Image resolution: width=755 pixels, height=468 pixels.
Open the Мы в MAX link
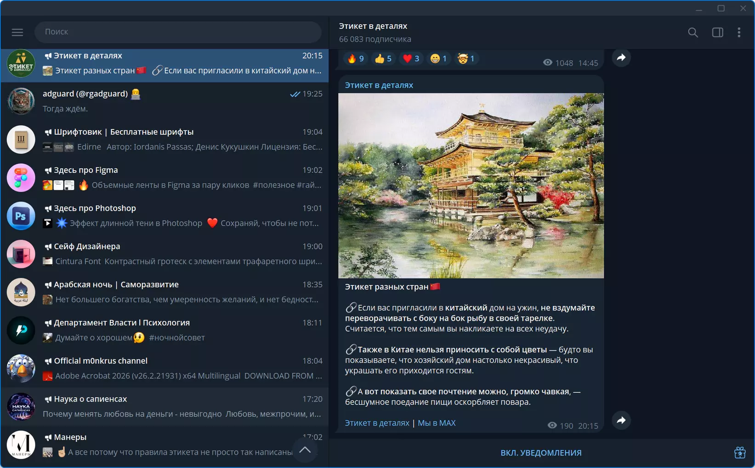click(437, 423)
